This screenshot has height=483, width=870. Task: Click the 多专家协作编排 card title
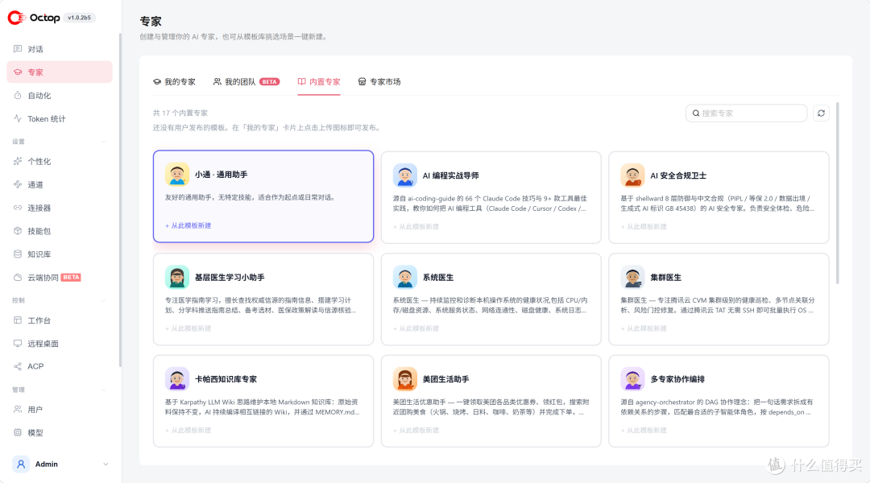coord(677,379)
